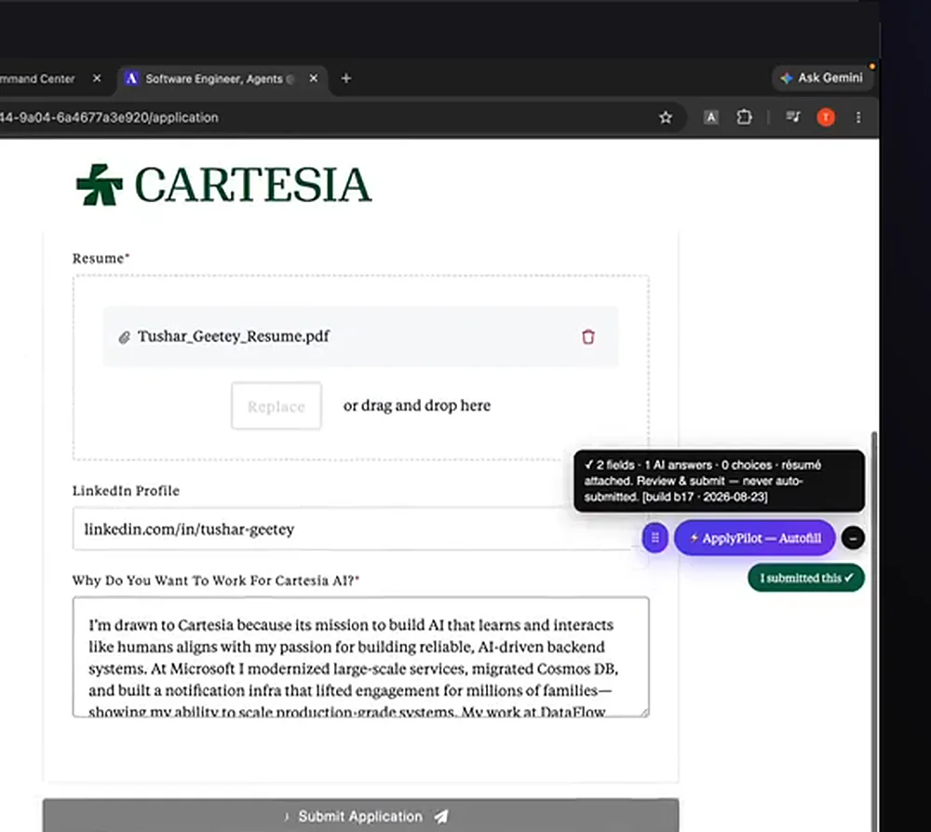Open the Chrome profile avatar
The height and width of the screenshot is (832, 931).
(826, 117)
